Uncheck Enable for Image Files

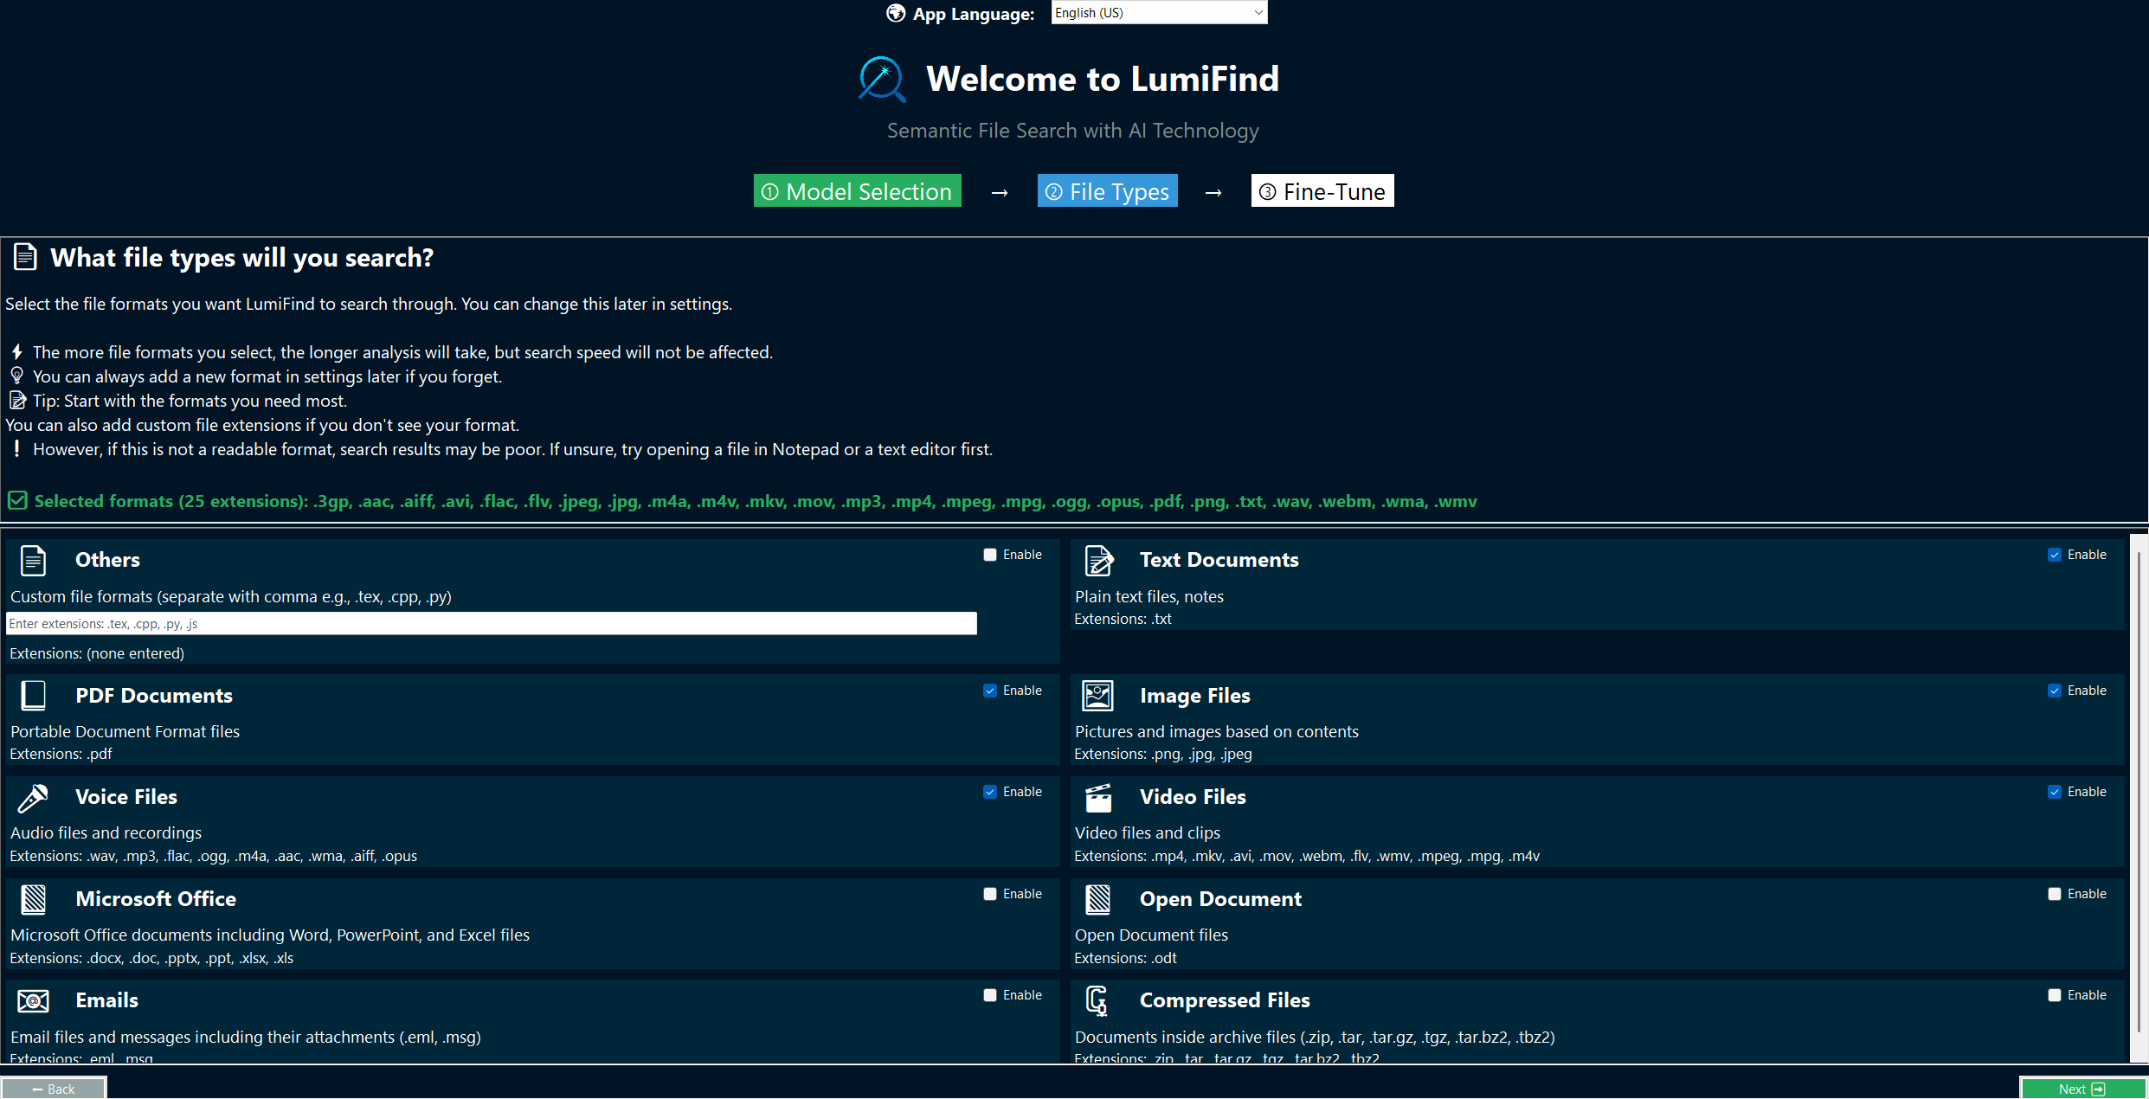coord(2055,691)
